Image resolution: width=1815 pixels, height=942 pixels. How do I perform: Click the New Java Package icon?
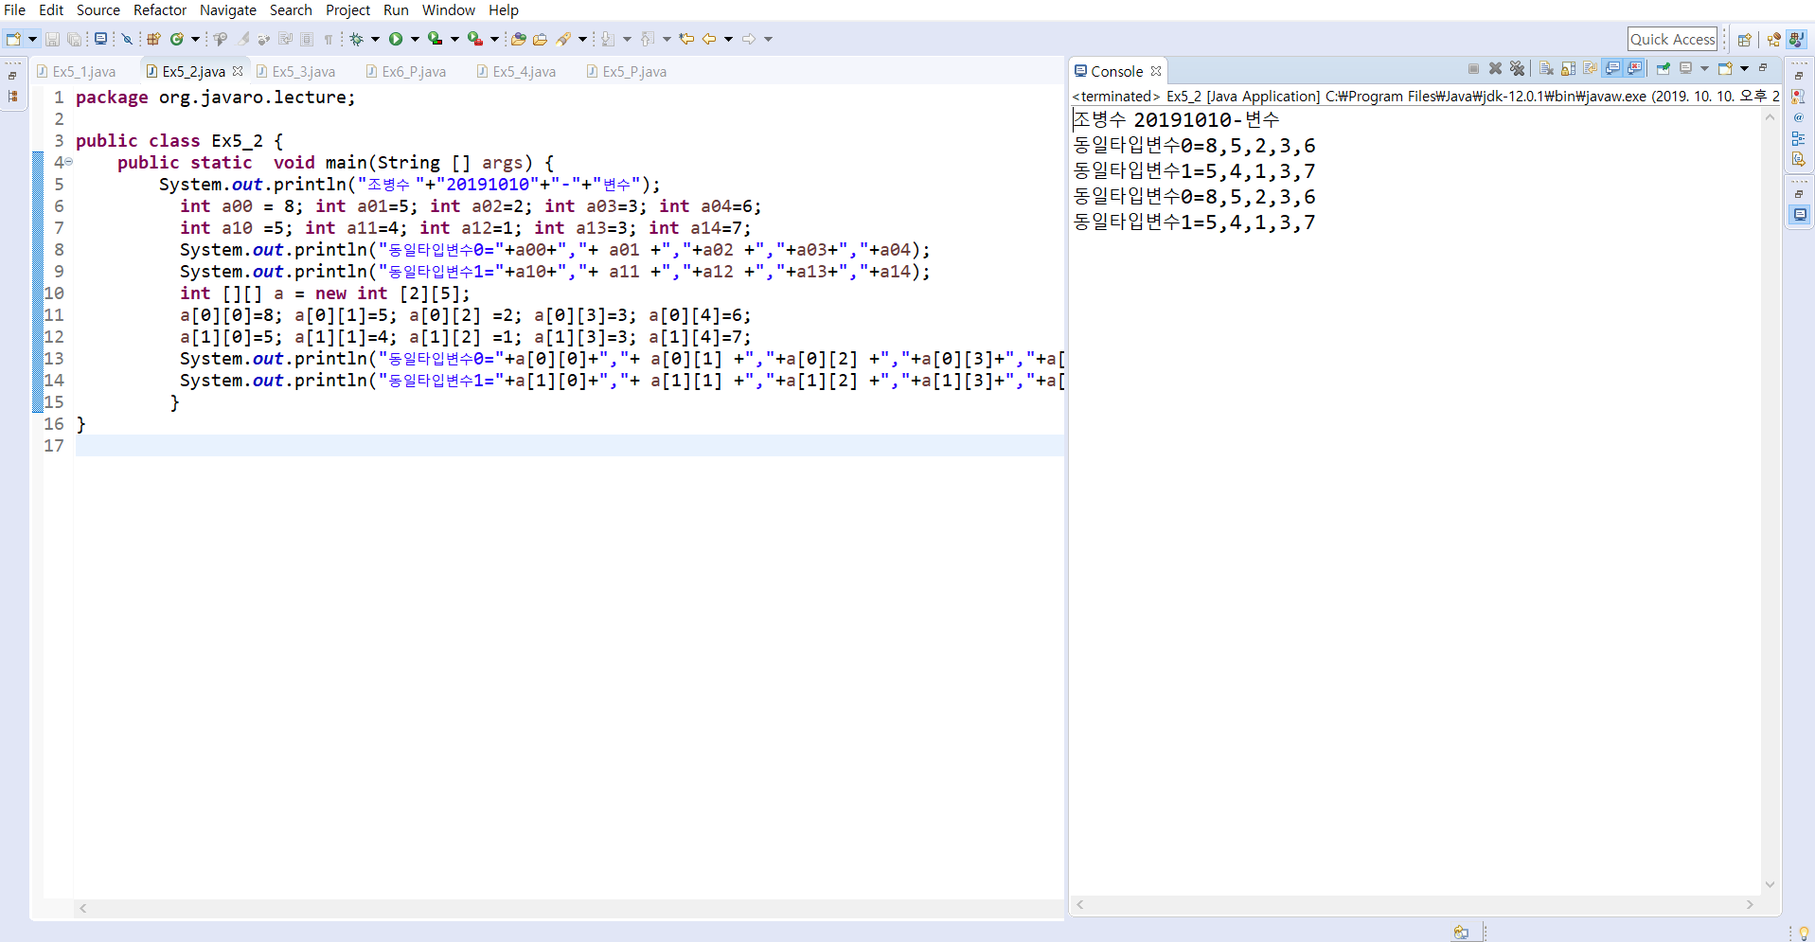pyautogui.click(x=153, y=39)
